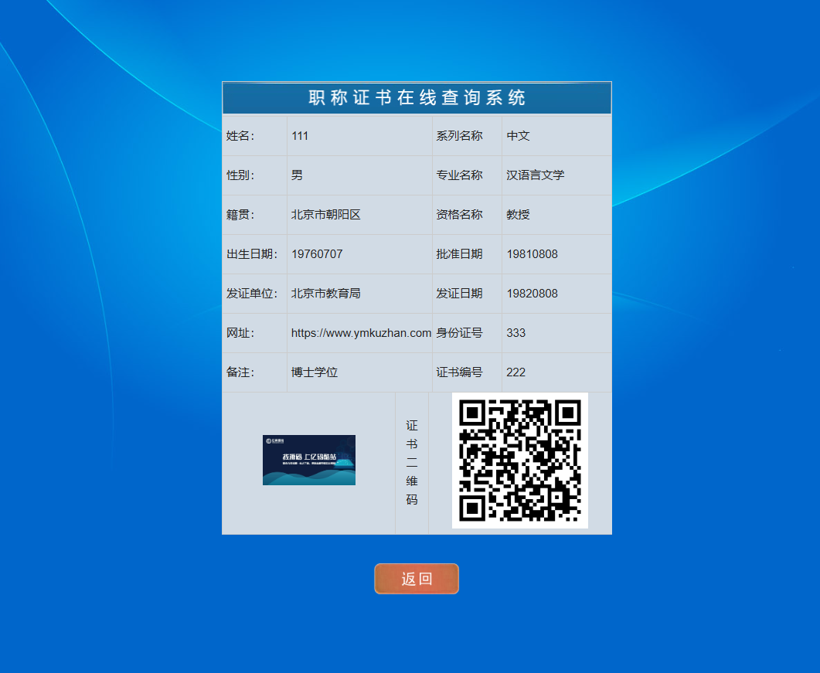Click the certificate thumbnail image
Screen dimensions: 820x673
pyautogui.click(x=308, y=460)
